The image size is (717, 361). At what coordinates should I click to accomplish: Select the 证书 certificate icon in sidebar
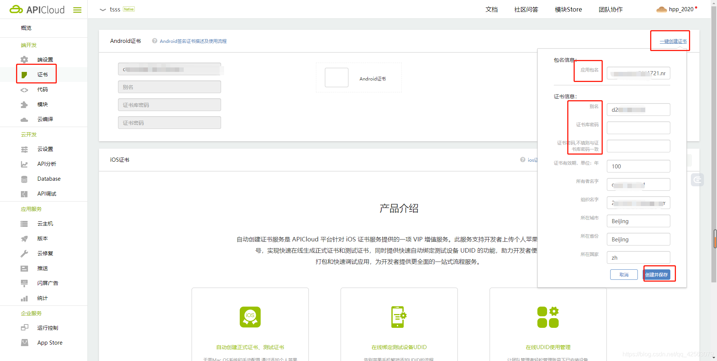24,75
